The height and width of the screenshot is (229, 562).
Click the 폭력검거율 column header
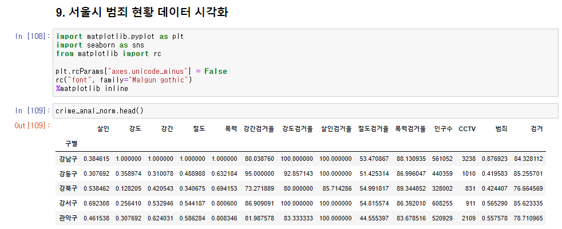(x=410, y=129)
